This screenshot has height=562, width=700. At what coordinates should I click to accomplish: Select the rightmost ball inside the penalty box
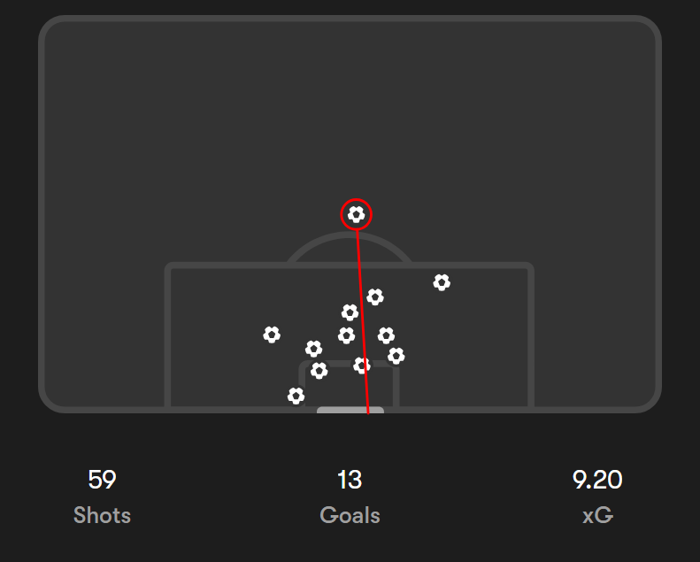[x=442, y=282]
